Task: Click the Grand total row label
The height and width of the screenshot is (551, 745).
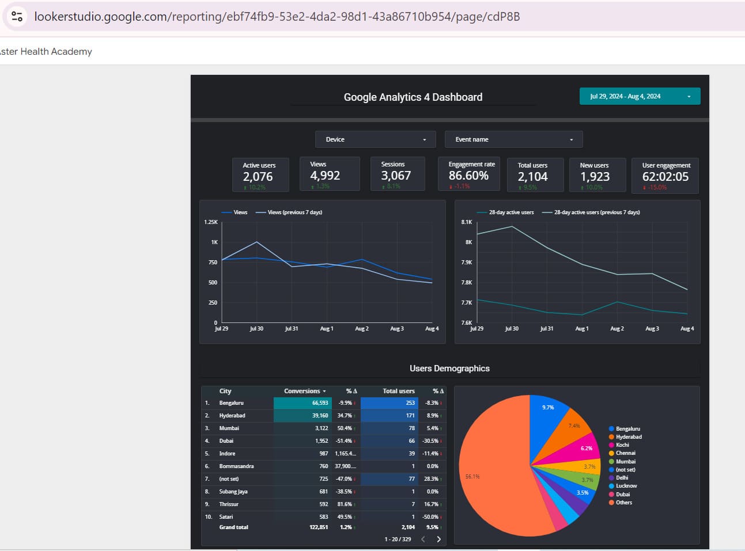Action: [x=233, y=527]
